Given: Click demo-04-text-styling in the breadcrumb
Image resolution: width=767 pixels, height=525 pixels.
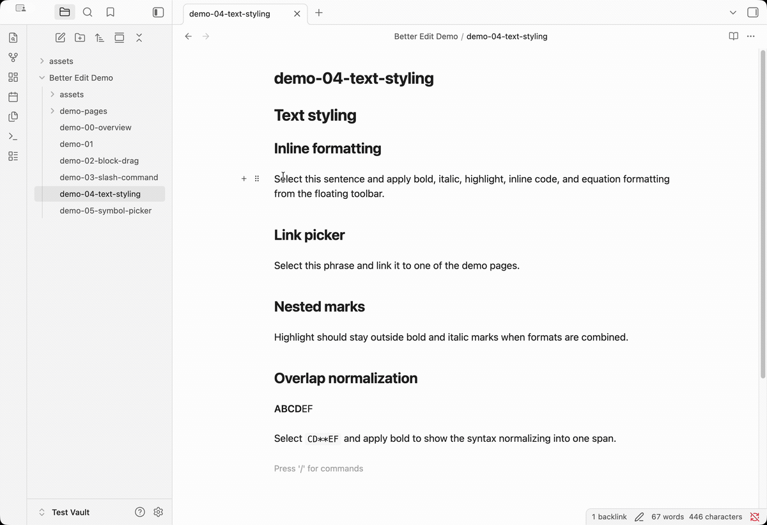Looking at the screenshot, I should 507,36.
